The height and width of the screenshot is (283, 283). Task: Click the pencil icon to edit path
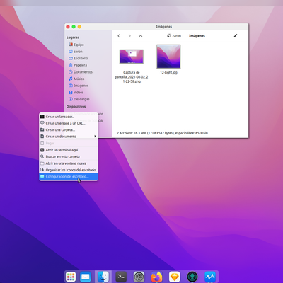click(x=236, y=36)
